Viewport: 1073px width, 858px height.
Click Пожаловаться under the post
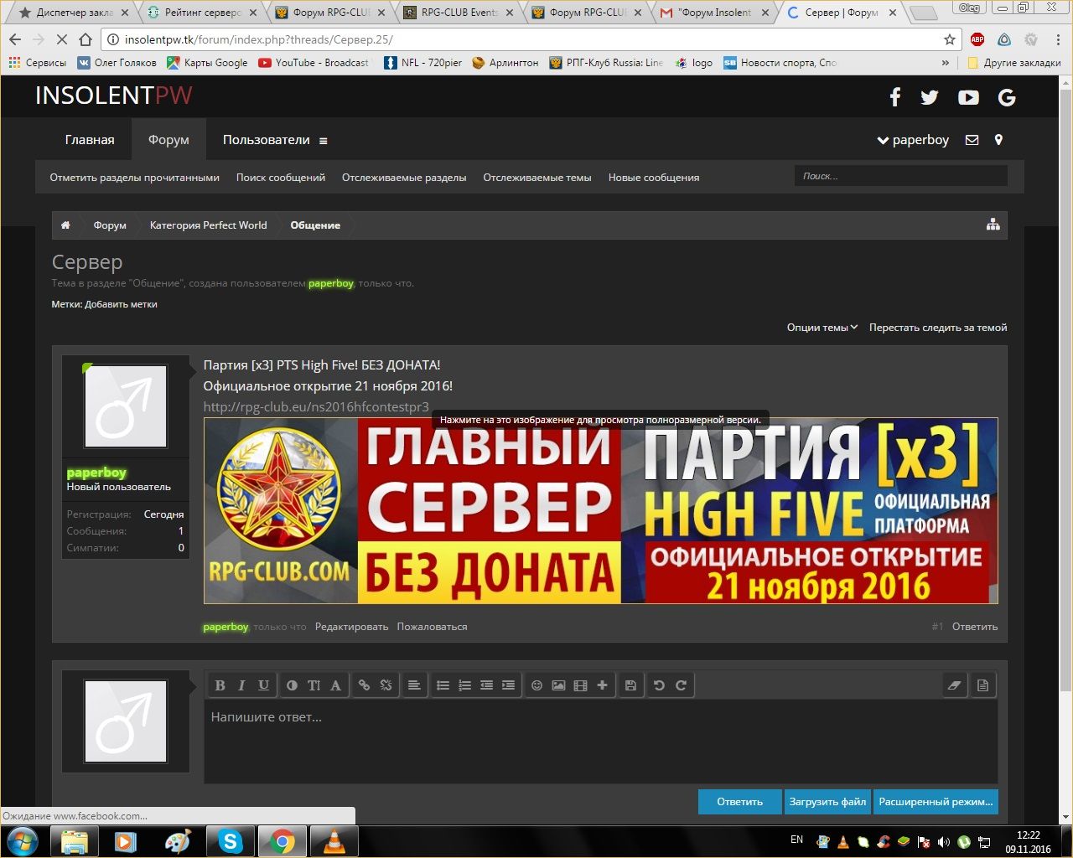tap(432, 627)
